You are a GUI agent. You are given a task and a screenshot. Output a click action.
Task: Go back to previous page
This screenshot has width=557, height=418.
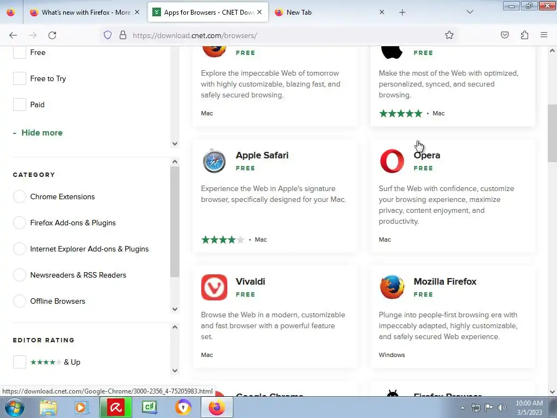(x=13, y=35)
